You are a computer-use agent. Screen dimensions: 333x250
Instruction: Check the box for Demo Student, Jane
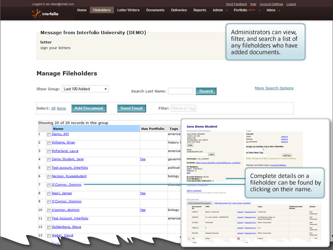(49, 160)
